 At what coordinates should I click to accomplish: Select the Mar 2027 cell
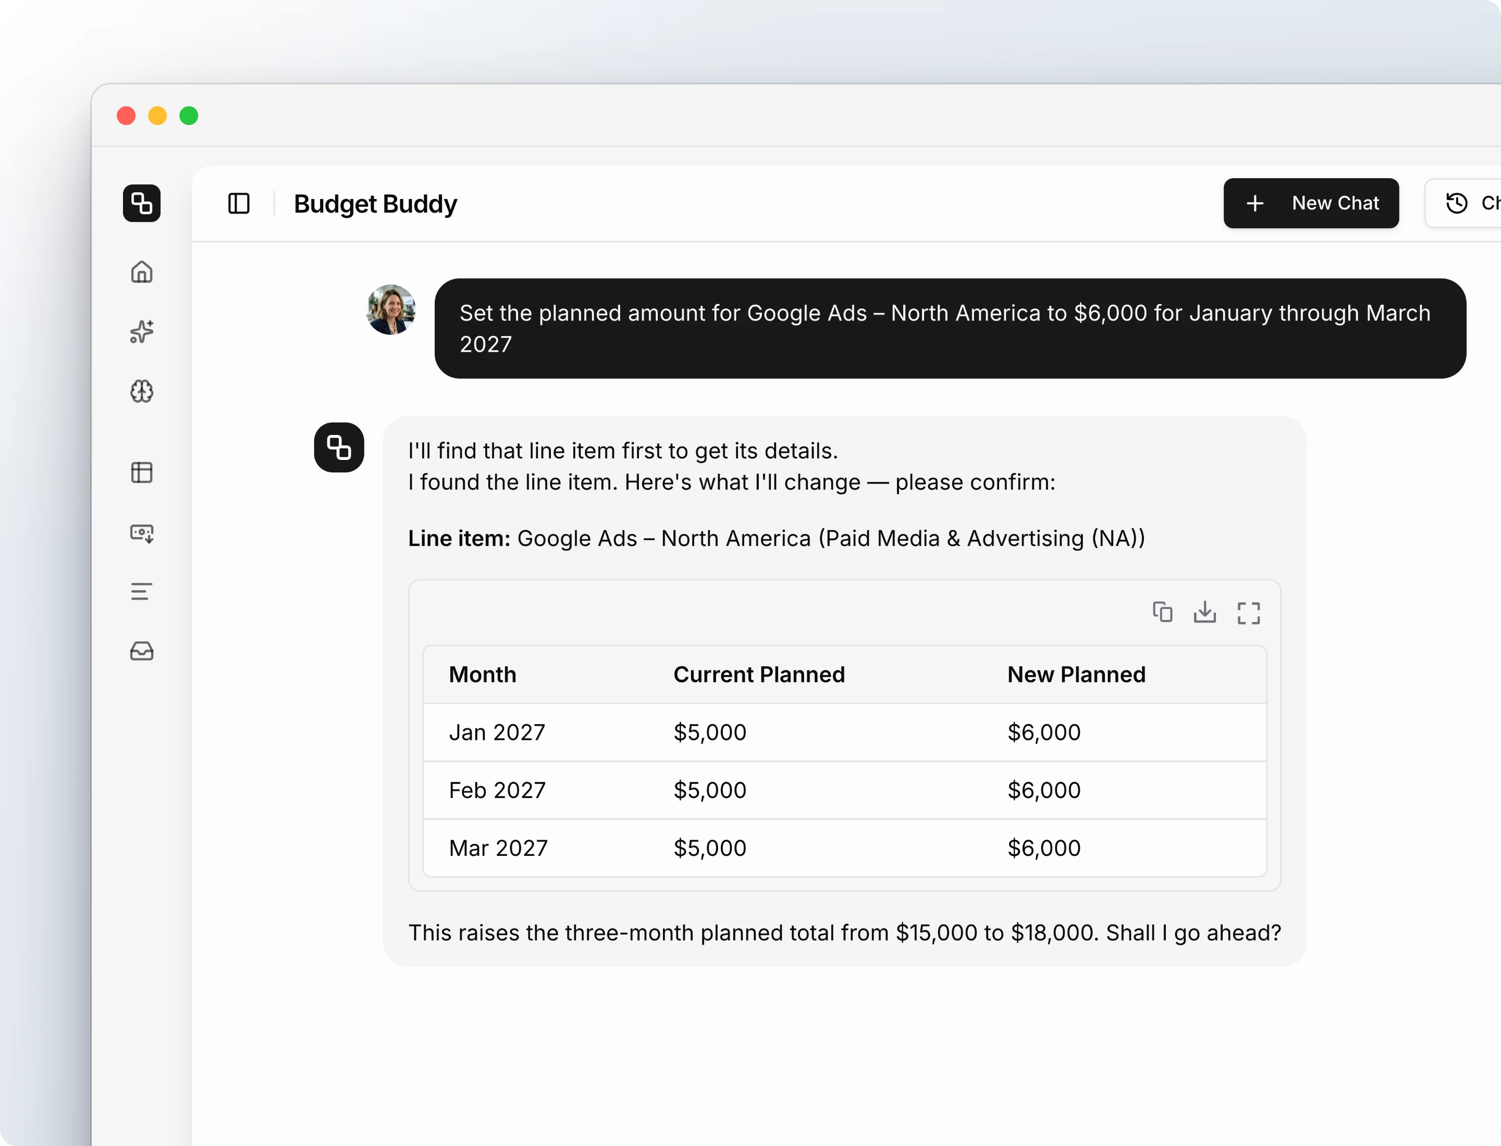pos(498,848)
